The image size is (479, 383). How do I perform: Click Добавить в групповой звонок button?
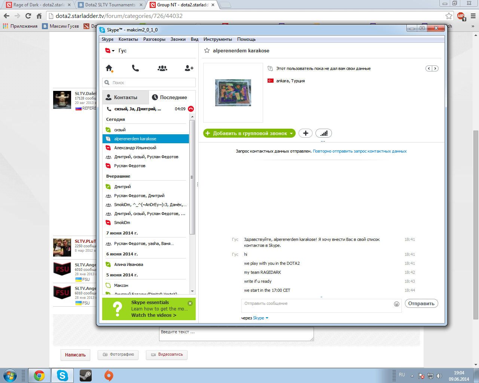coord(249,133)
